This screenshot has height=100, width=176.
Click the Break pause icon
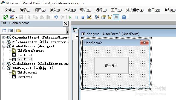pyautogui.click(x=77, y=17)
